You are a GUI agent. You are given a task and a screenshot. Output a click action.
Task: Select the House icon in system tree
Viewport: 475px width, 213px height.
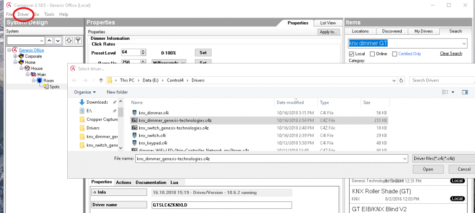point(27,69)
